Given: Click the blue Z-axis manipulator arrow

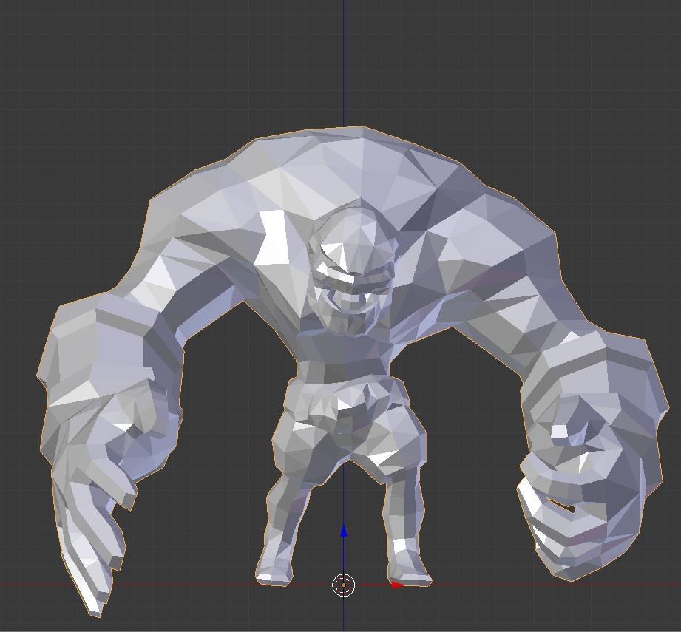Looking at the screenshot, I should pyautogui.click(x=344, y=531).
